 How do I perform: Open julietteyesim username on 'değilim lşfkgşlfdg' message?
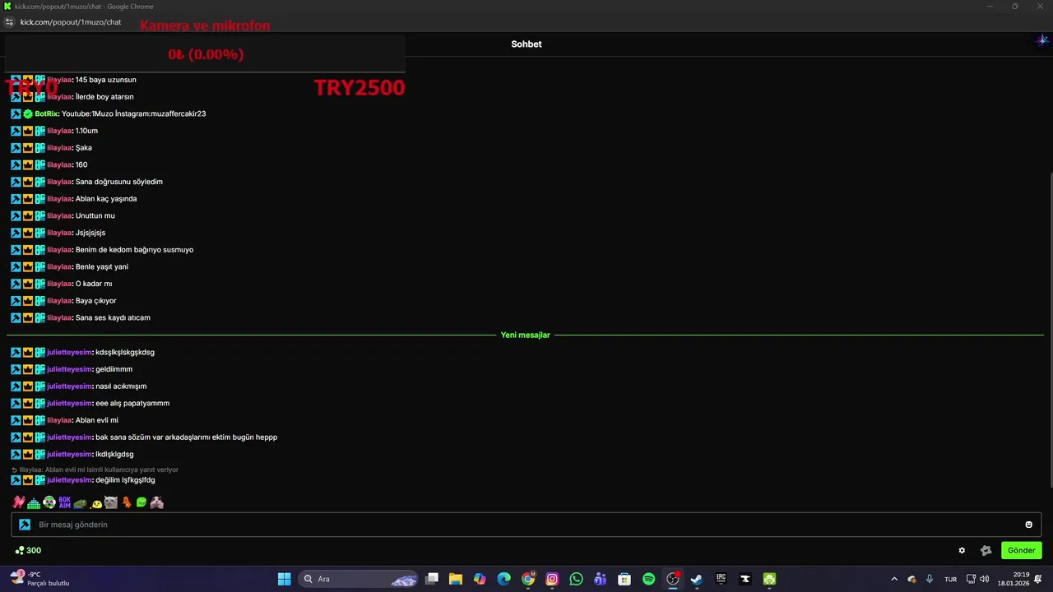[x=70, y=480]
